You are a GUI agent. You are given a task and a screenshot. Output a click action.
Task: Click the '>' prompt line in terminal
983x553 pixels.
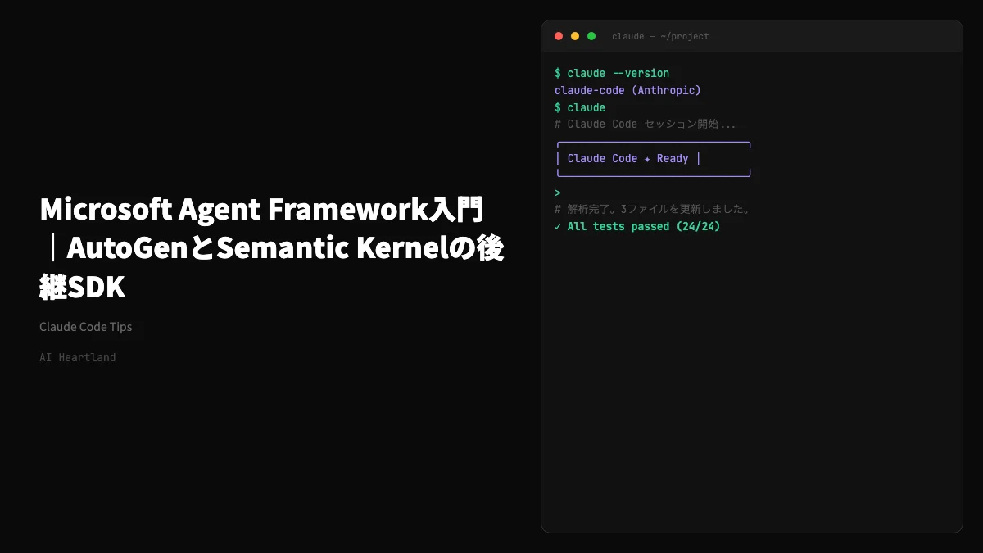coord(558,193)
